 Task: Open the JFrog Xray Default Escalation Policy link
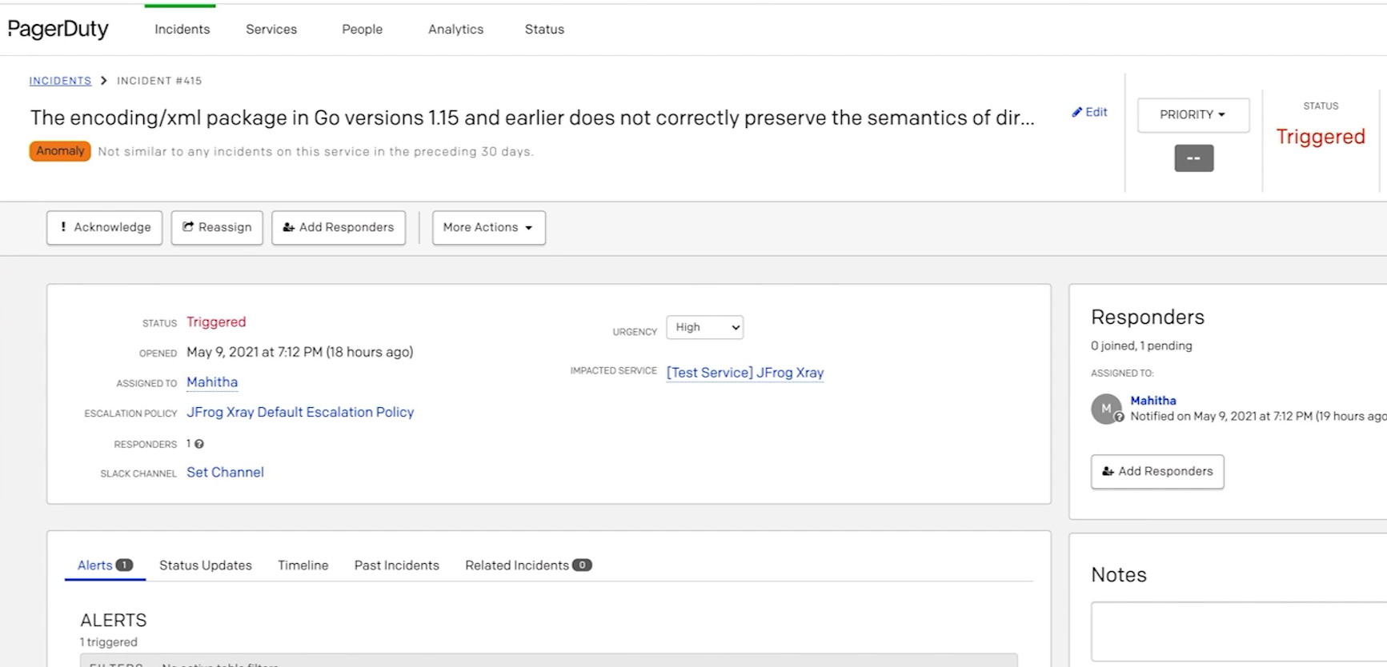pyautogui.click(x=300, y=413)
